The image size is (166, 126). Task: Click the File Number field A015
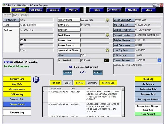pos(37,20)
